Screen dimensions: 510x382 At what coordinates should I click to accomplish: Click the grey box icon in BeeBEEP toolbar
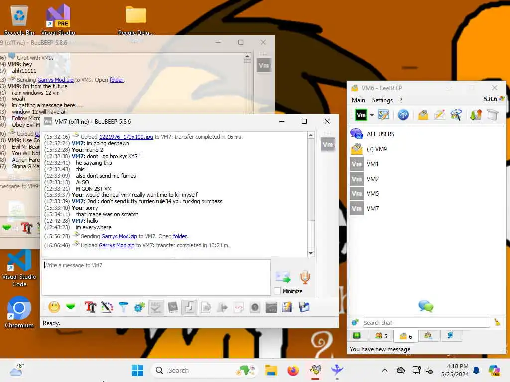[x=493, y=115]
